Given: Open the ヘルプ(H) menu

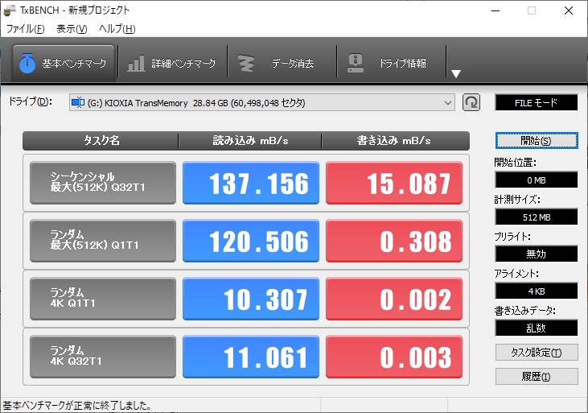Looking at the screenshot, I should pyautogui.click(x=117, y=29).
